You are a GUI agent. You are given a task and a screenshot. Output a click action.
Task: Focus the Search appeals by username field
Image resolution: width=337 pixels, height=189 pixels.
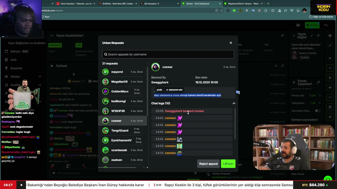tap(168, 54)
